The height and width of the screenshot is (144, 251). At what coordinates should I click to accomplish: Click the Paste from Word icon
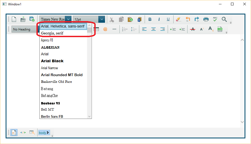140,19
